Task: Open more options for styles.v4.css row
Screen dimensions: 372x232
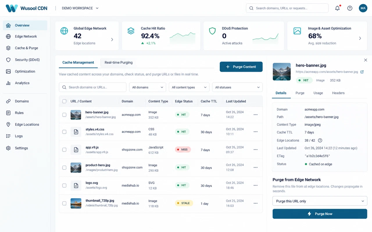Action: coord(255,132)
